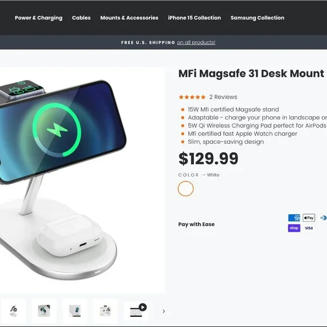Open the Cables menu
The height and width of the screenshot is (327, 327).
[x=81, y=18]
